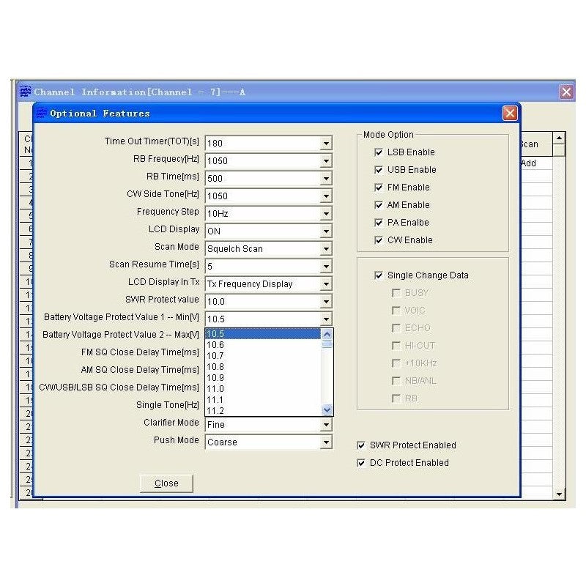
Task: Open the Clarifier Mode dropdown
Action: tap(325, 423)
